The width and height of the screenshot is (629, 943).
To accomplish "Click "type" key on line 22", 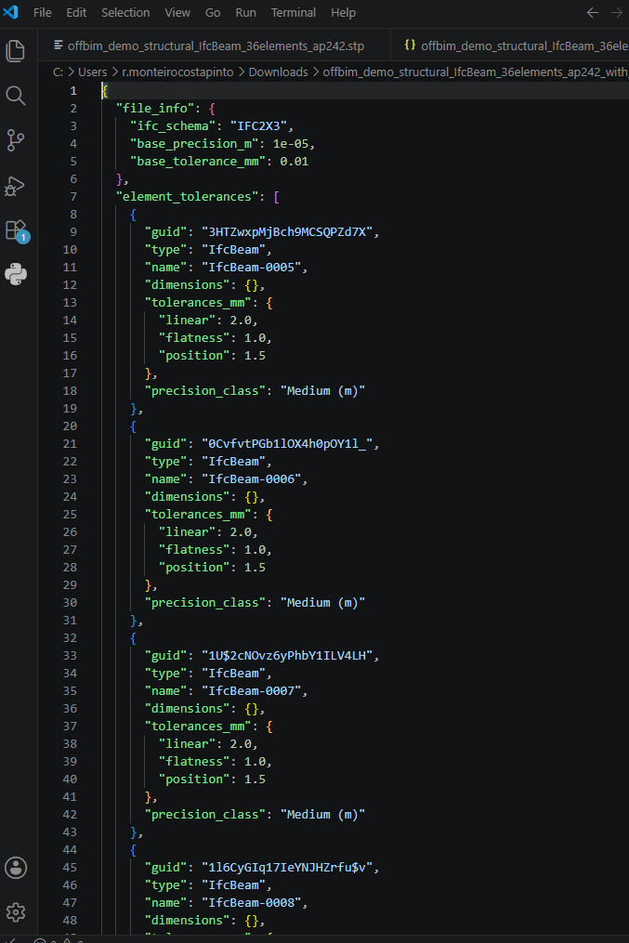I will pyautogui.click(x=165, y=461).
